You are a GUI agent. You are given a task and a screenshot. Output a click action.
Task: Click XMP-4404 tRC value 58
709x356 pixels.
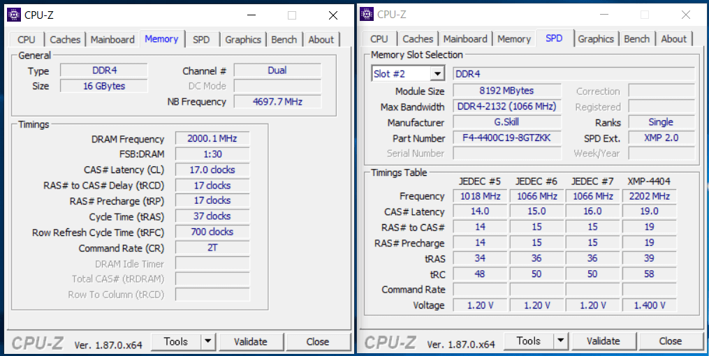coord(650,274)
